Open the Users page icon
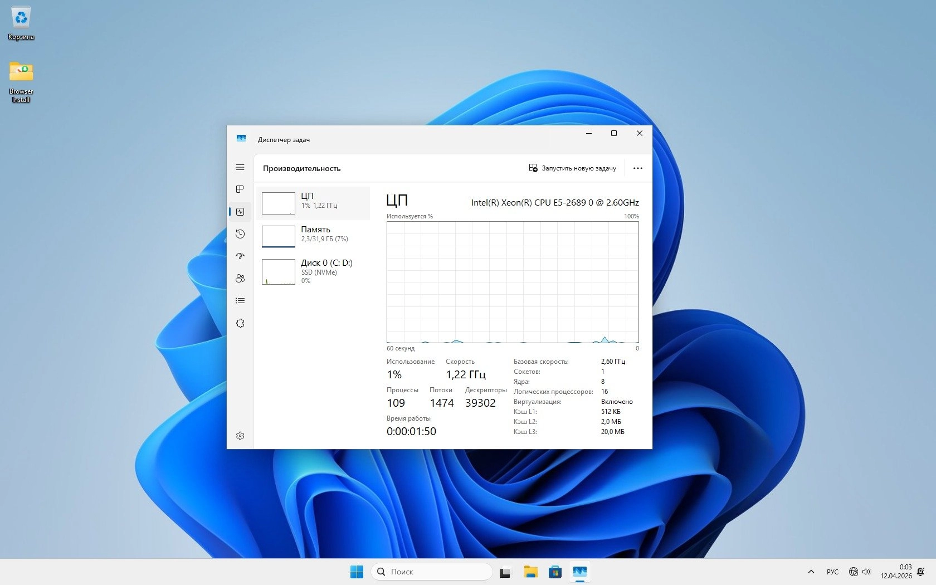 coord(240,279)
